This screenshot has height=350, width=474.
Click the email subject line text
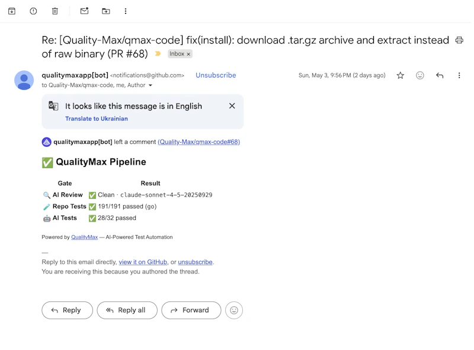pos(245,47)
